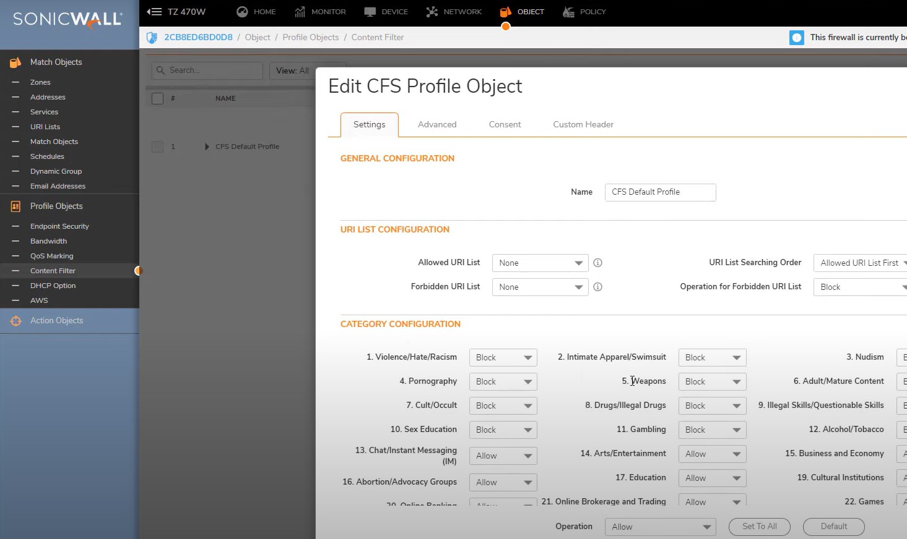The image size is (907, 539).
Task: Switch to the Advanced tab
Action: (x=437, y=124)
